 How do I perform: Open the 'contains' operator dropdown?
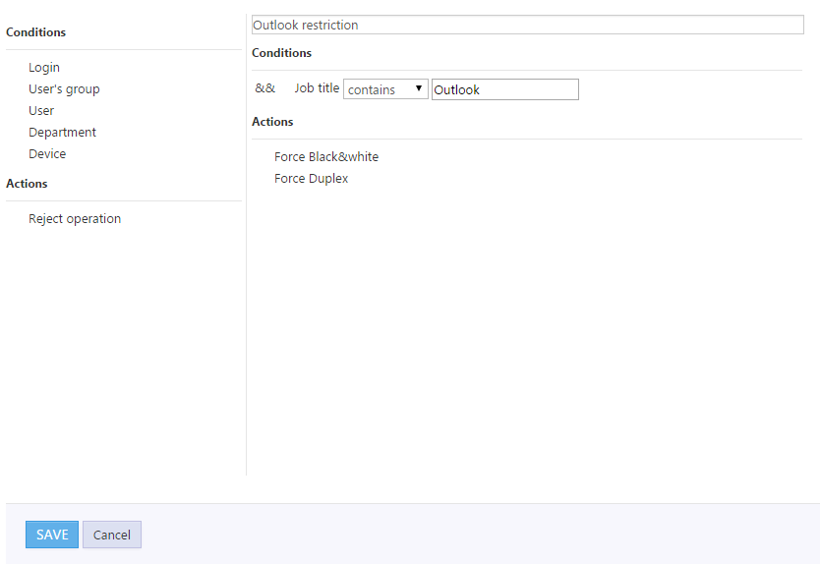(385, 89)
